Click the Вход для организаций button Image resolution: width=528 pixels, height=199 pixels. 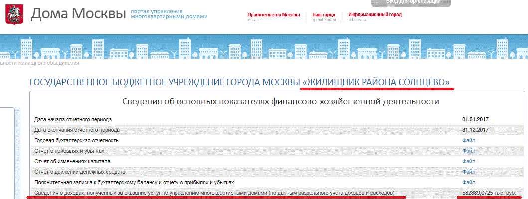411,2
